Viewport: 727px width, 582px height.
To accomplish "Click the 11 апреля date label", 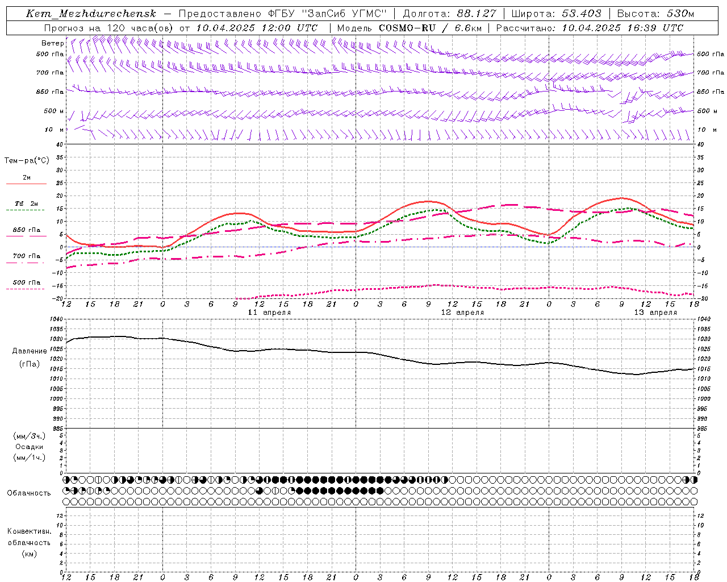I will click(x=269, y=312).
